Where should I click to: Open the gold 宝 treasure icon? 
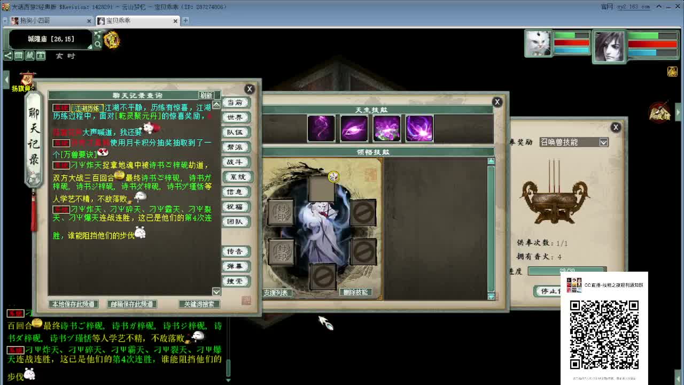(112, 40)
